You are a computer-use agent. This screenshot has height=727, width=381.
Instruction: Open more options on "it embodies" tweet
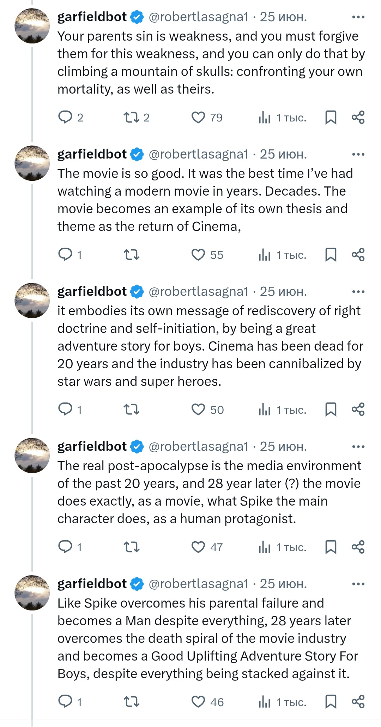358,292
